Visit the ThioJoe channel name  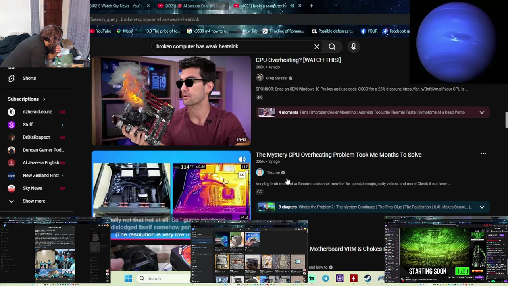[x=273, y=172]
